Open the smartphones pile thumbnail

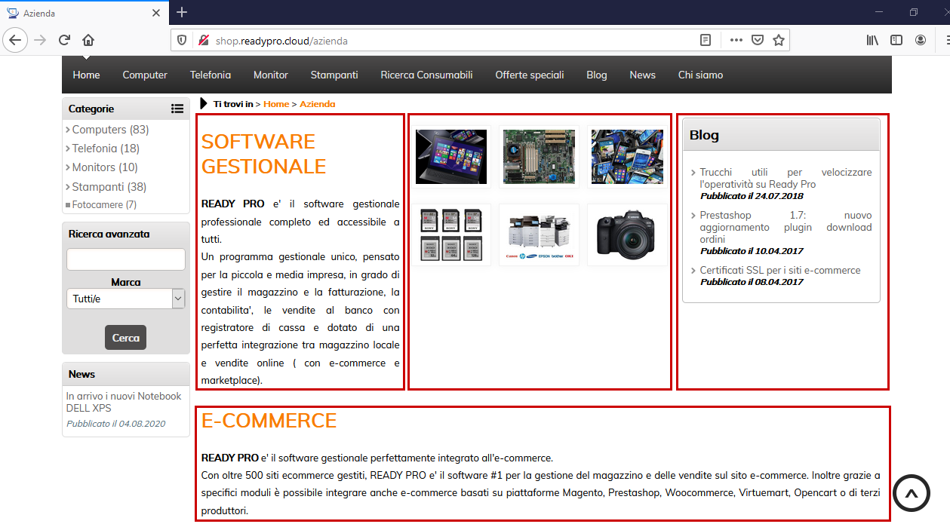(627, 156)
